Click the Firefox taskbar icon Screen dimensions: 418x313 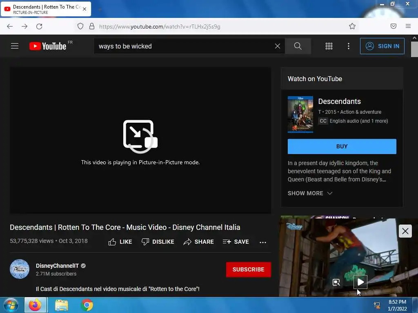coord(36,305)
